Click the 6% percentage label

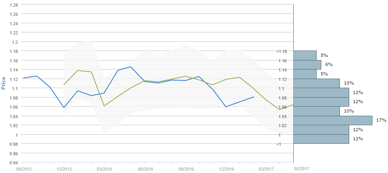(x=329, y=64)
